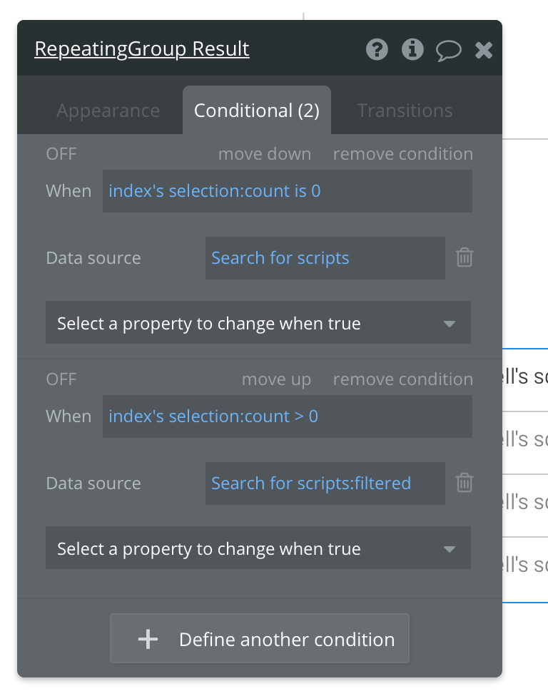Switch to the Appearance tab
This screenshot has width=548, height=696.
[108, 111]
